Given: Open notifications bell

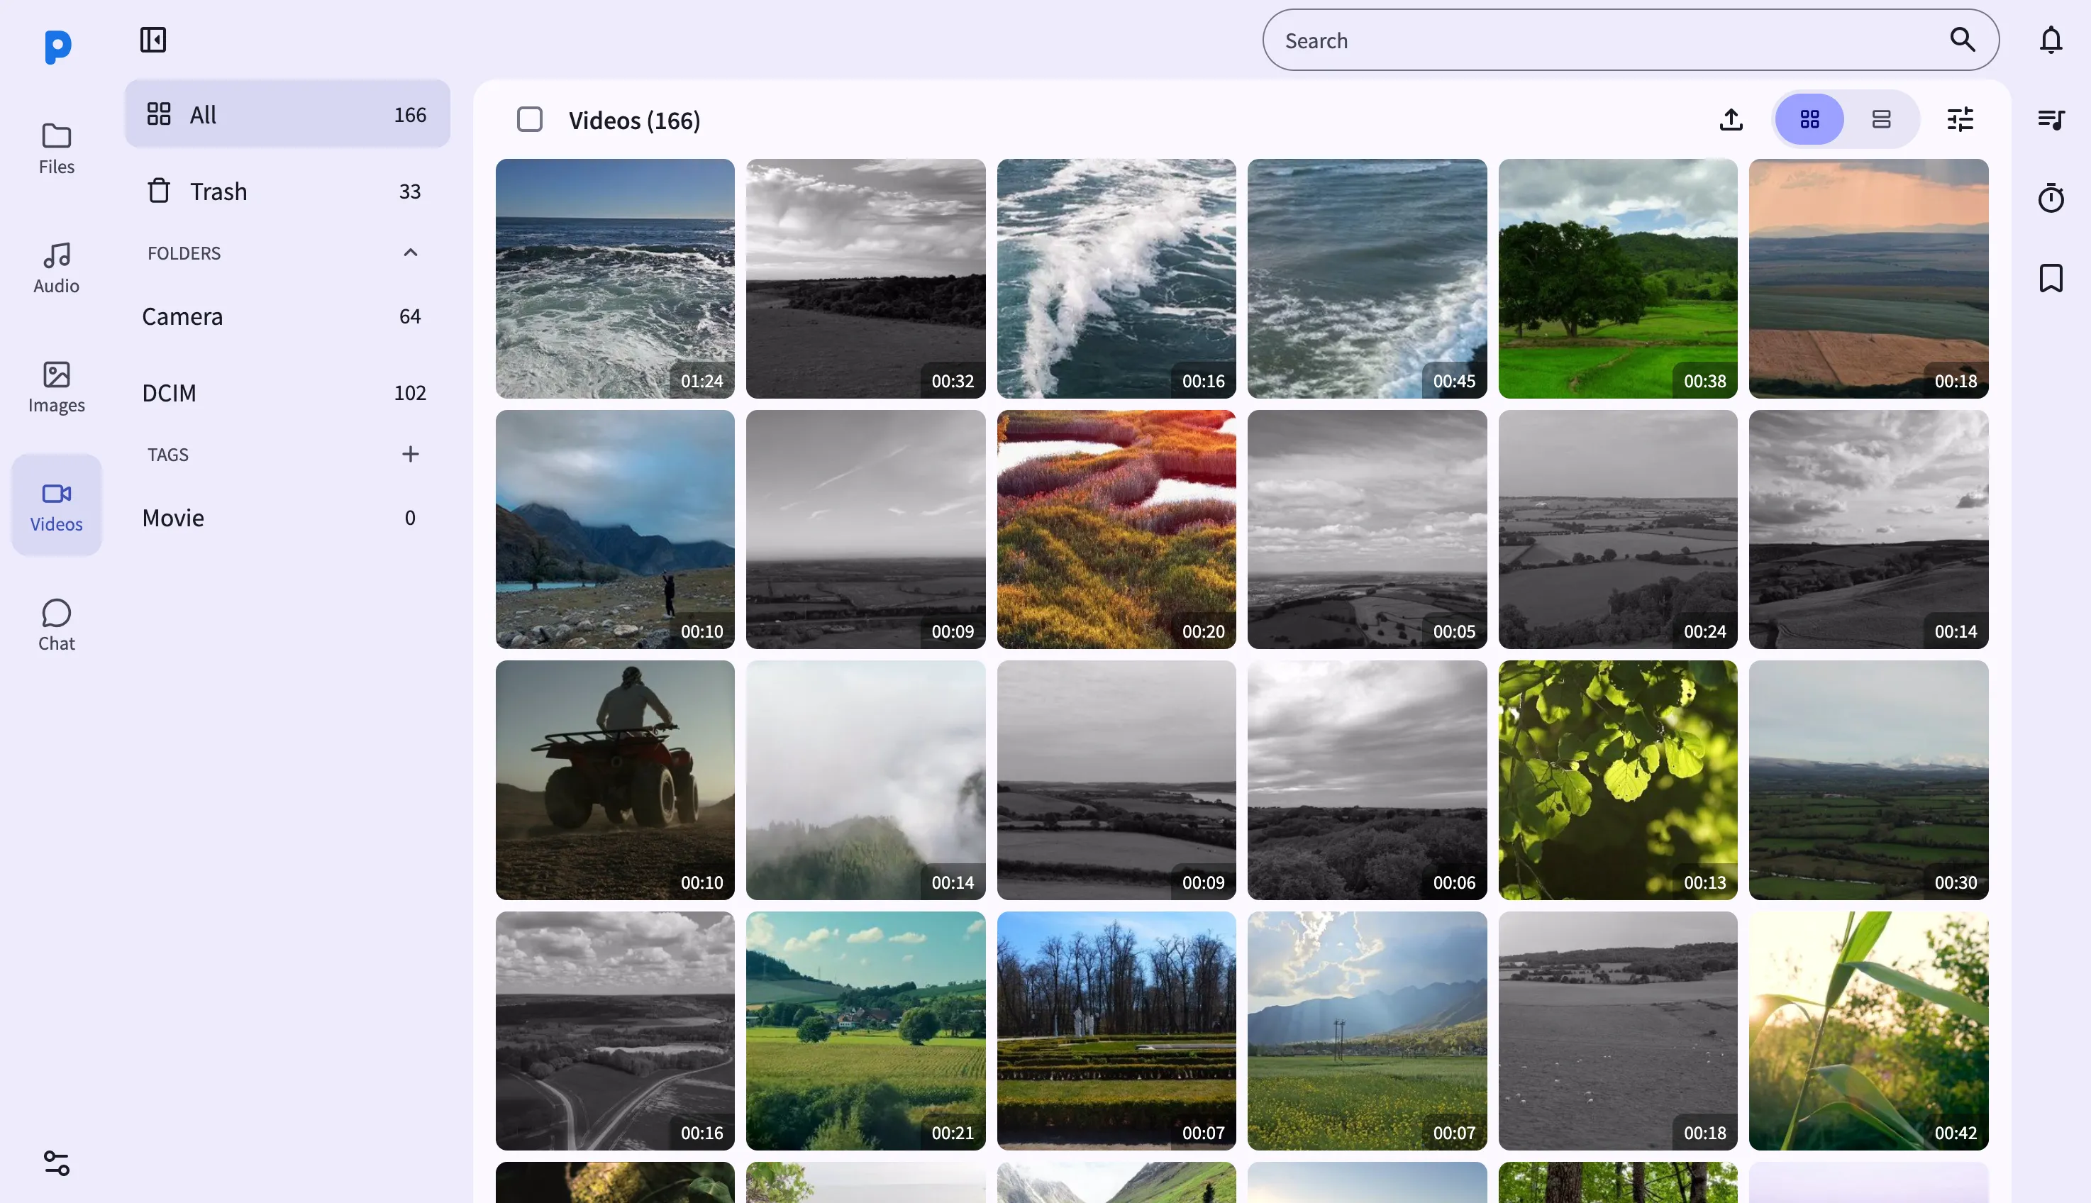Looking at the screenshot, I should click(x=2051, y=40).
